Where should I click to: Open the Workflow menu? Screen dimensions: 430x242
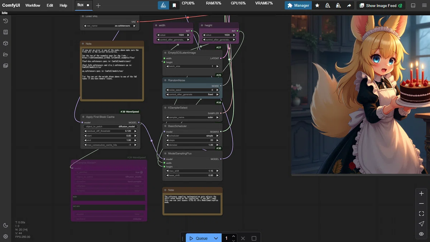click(33, 5)
